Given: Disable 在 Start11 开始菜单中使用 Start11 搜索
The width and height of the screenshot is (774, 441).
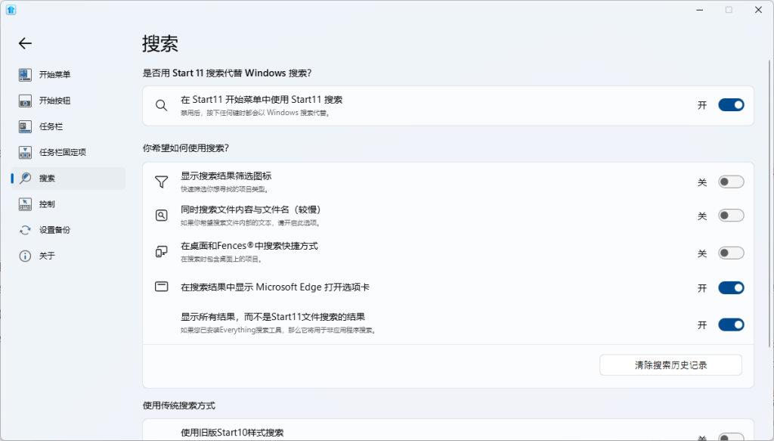Looking at the screenshot, I should (730, 104).
